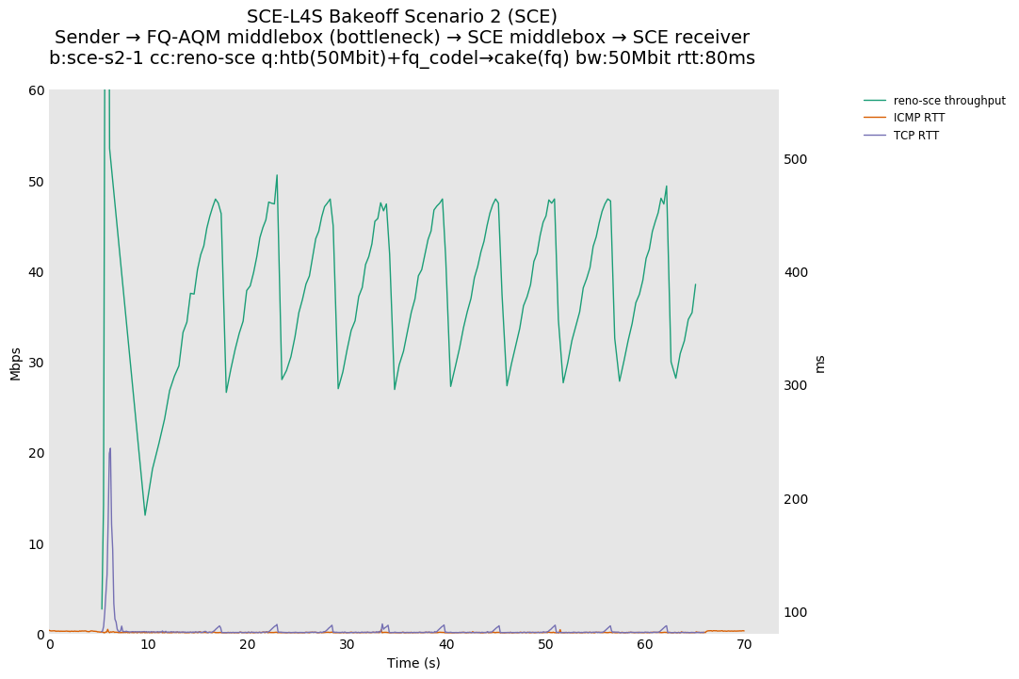Click the 'Time (s)' x-axis label
This screenshot has height=679, width=1019.
(413, 663)
